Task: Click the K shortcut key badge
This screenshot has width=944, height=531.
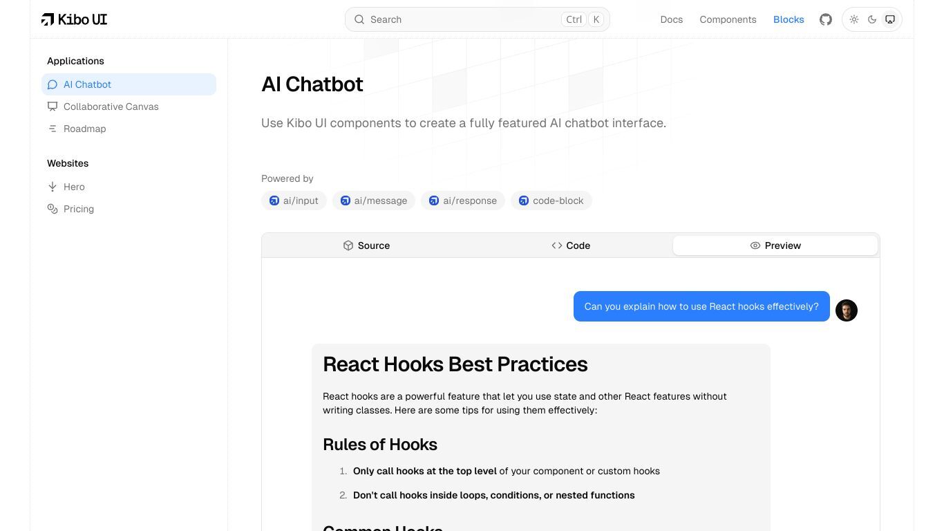Action: 596,19
